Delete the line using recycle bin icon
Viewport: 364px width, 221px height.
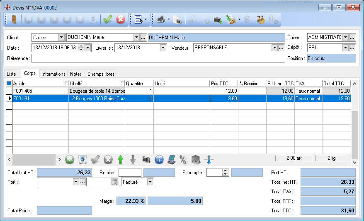[x=83, y=159]
